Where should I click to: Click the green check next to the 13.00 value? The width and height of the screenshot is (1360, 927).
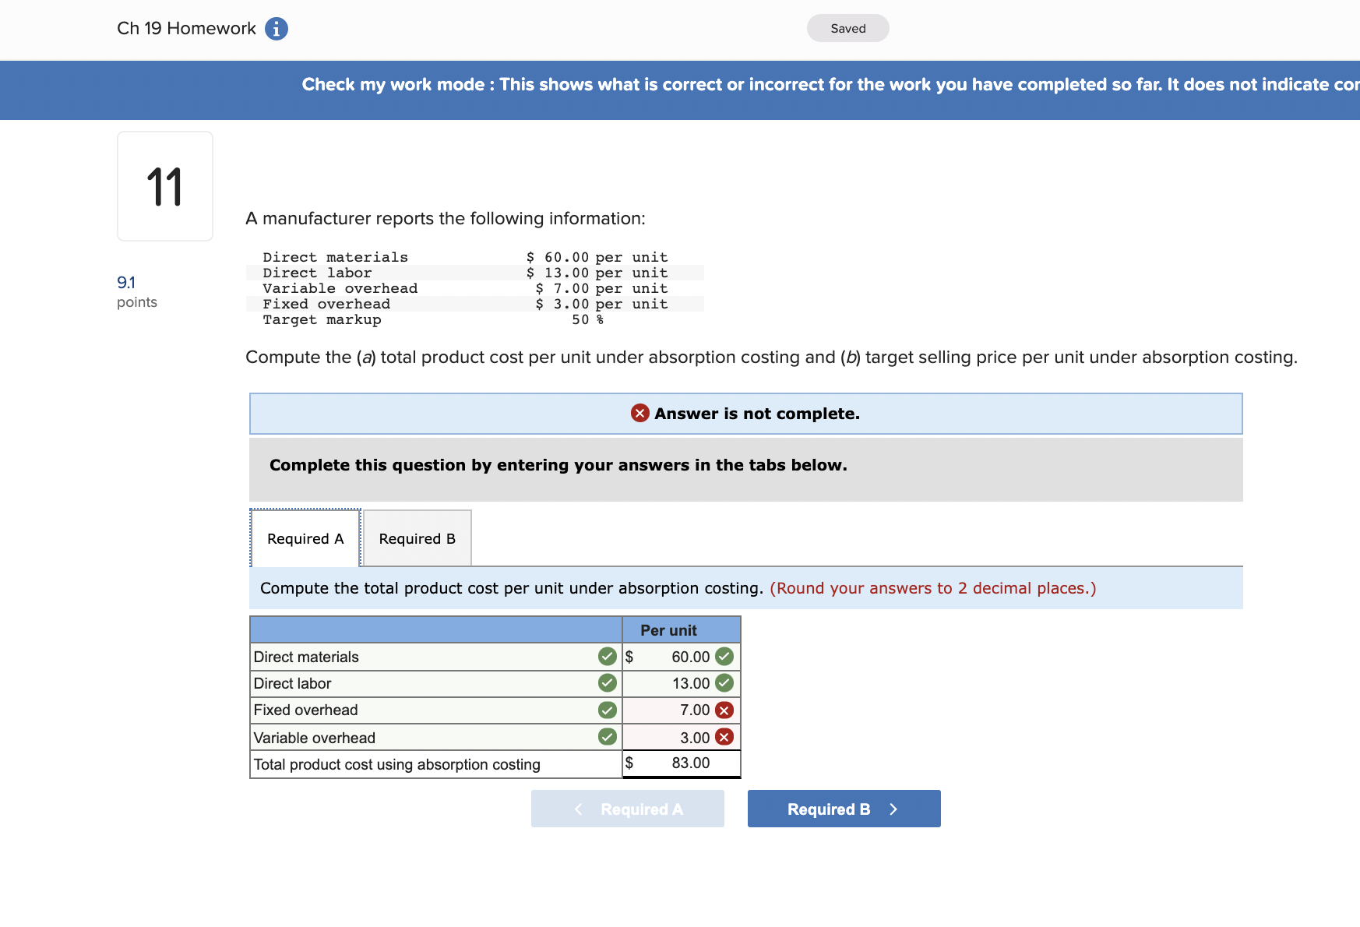click(723, 683)
